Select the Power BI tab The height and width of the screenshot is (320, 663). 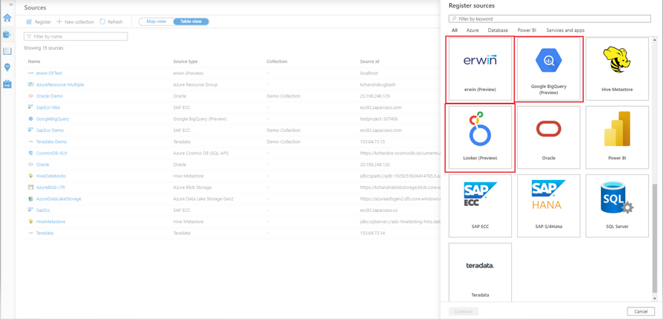[527, 30]
